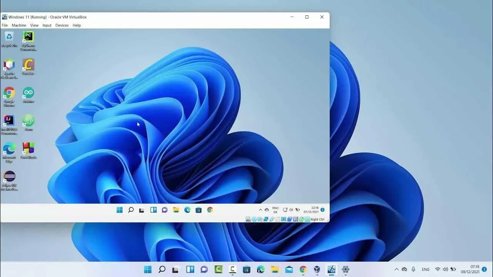The width and height of the screenshot is (493, 277).
Task: Expand hidden icons on the host taskbar
Action: pyautogui.click(x=396, y=269)
